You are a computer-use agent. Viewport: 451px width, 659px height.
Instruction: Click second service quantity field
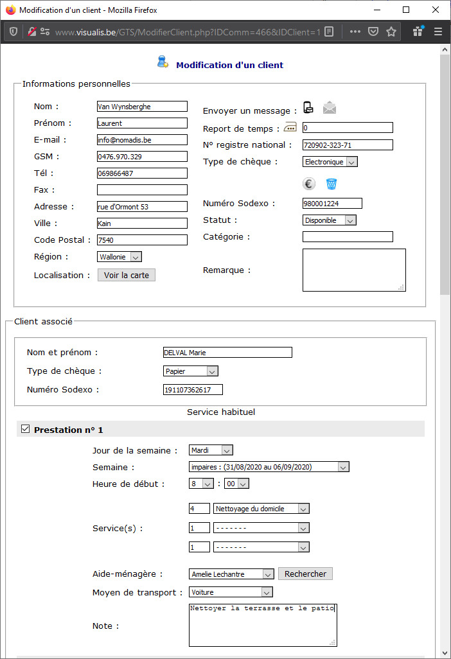[x=199, y=528]
